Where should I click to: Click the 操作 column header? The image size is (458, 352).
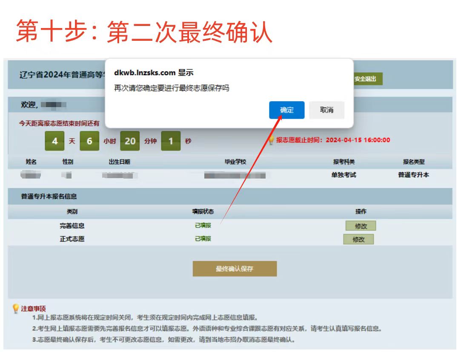point(361,212)
